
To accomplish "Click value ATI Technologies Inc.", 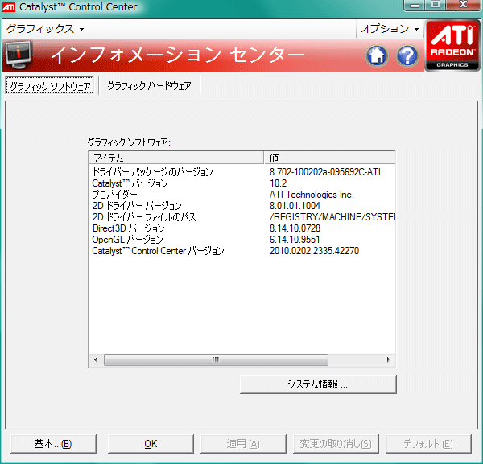I will pyautogui.click(x=312, y=195).
